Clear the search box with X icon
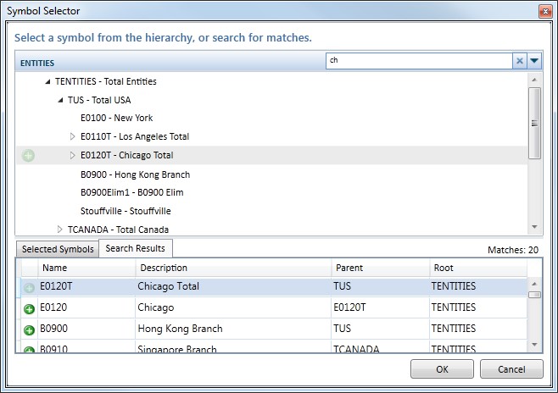558x393 pixels. 519,61
